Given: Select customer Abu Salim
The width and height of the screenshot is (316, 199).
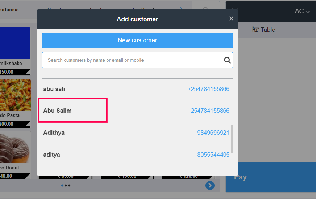Looking at the screenshot, I should pos(58,111).
